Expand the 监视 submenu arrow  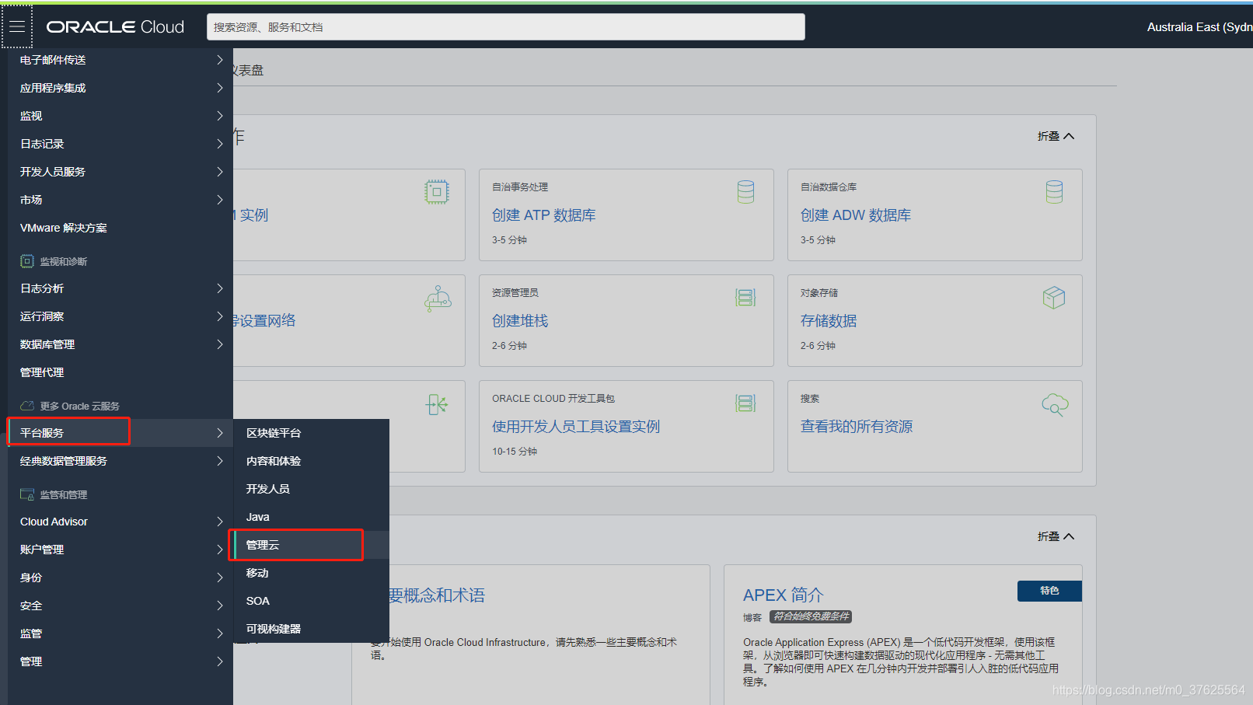(x=220, y=116)
